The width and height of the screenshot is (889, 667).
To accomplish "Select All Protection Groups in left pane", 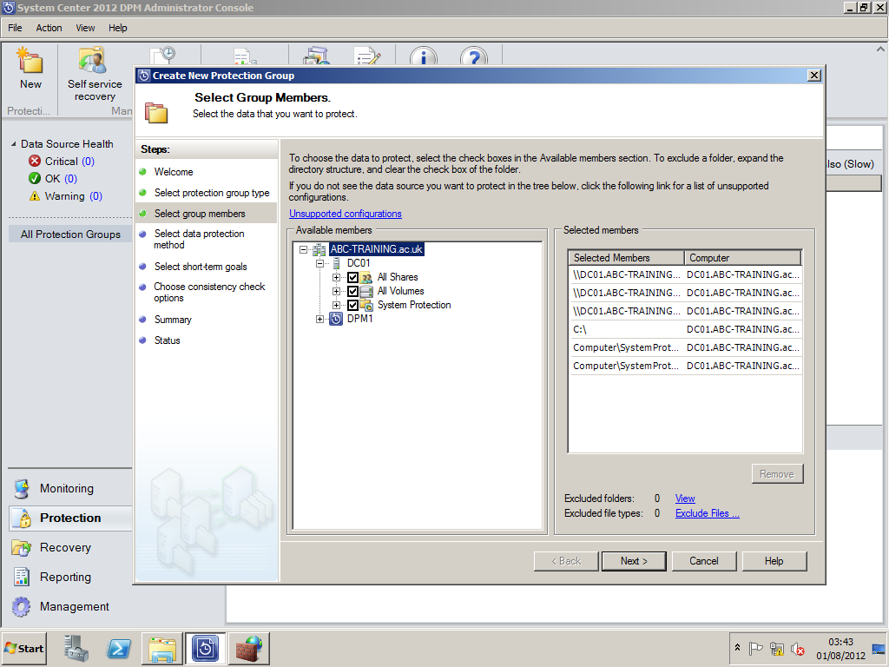I will (70, 234).
